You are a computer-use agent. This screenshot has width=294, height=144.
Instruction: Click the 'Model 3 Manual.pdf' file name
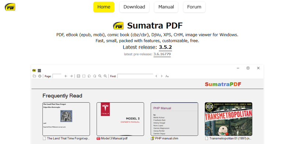pos(114,139)
